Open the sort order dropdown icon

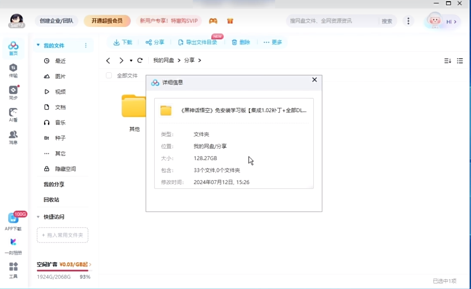pyautogui.click(x=447, y=61)
